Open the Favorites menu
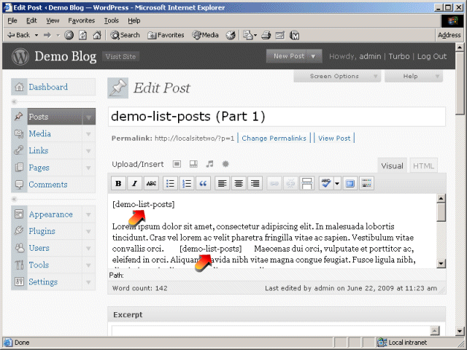Screen dimensions: 467x350 click(x=81, y=20)
